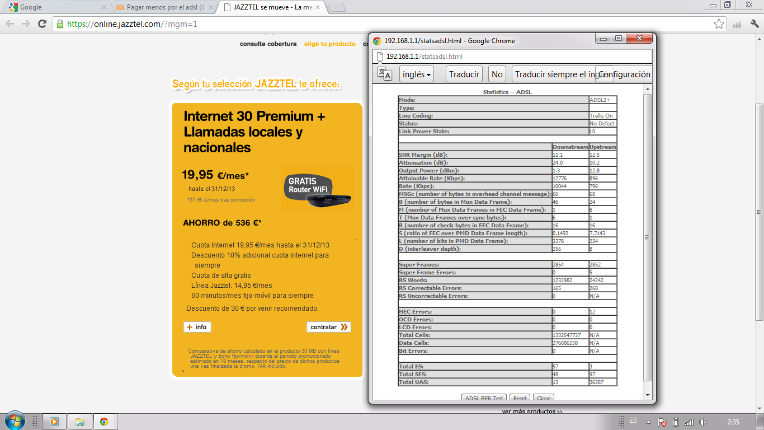Click the popup scrollbar up arrow
Viewport: 764px width, 430px height.
tap(648, 89)
